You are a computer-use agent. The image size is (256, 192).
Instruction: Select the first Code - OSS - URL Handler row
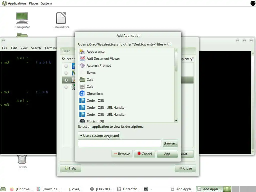[126, 107]
